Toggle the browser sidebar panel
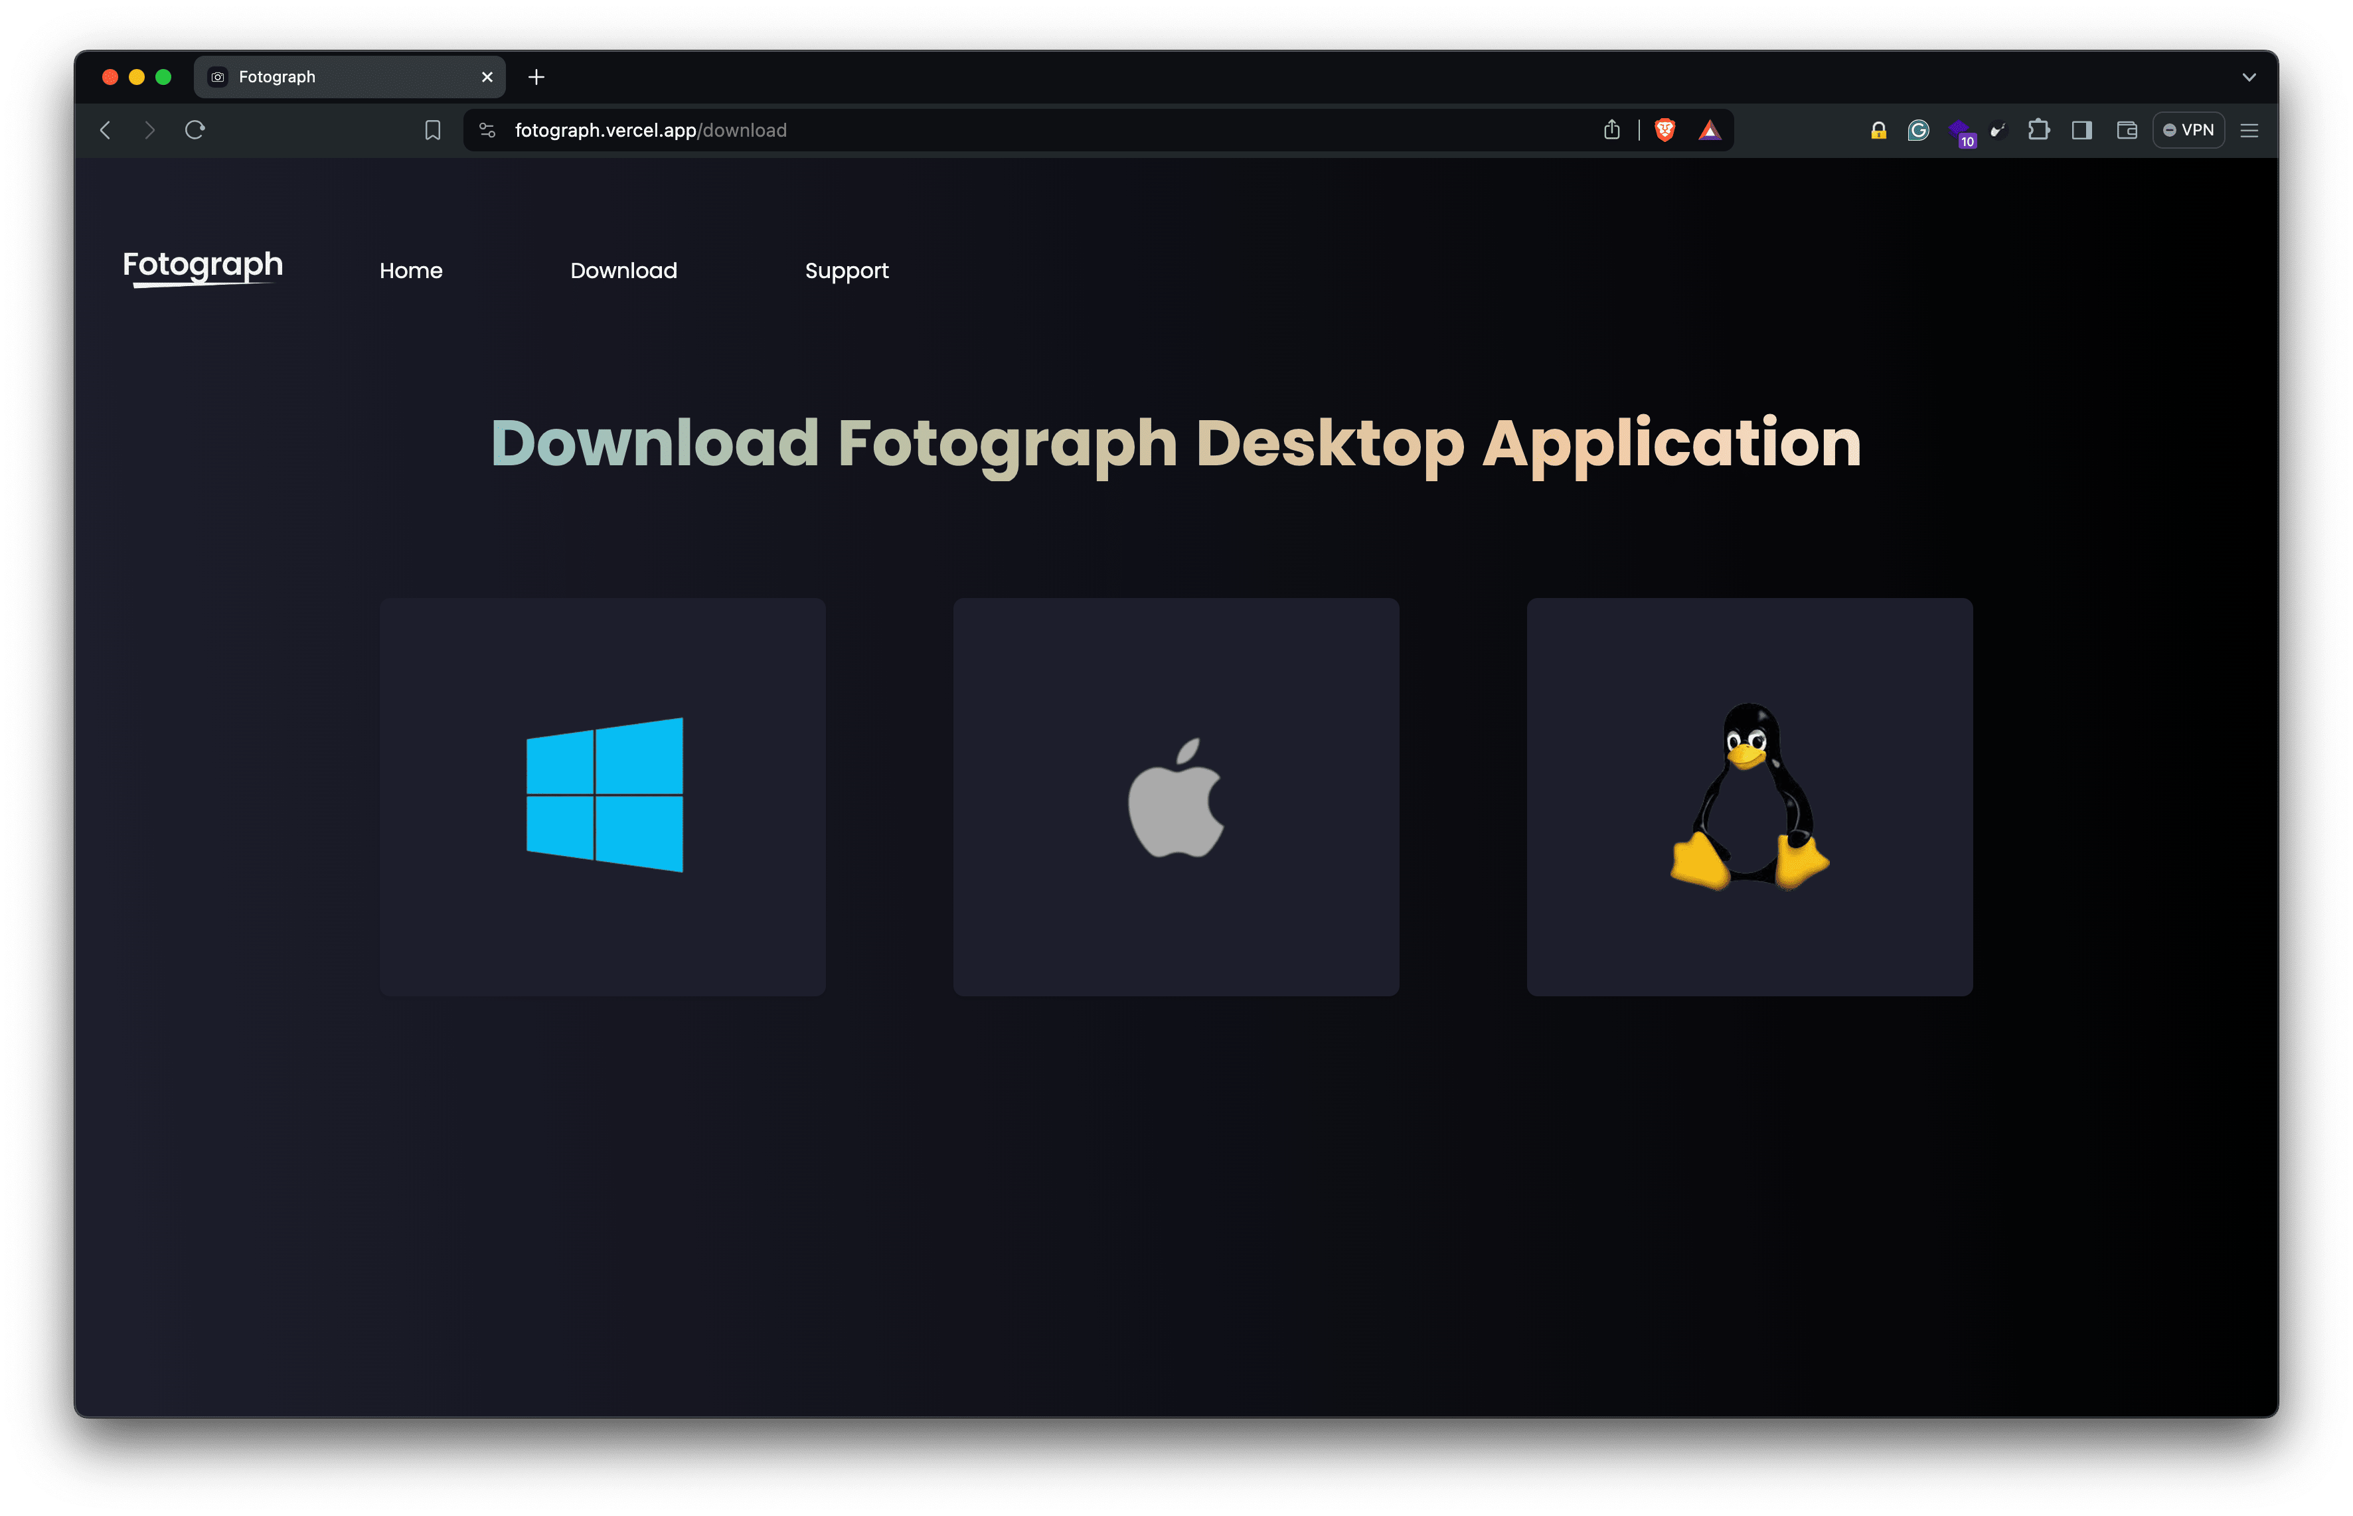This screenshot has width=2353, height=1516. click(2081, 130)
